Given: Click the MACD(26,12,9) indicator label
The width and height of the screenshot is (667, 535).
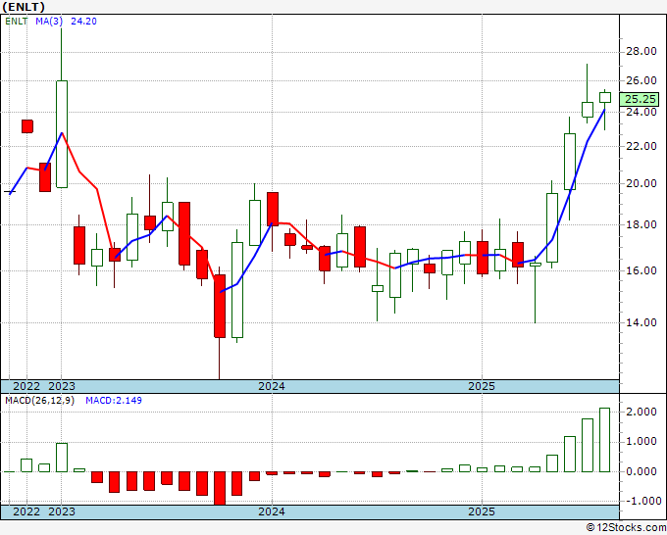Looking at the screenshot, I should click(x=39, y=401).
